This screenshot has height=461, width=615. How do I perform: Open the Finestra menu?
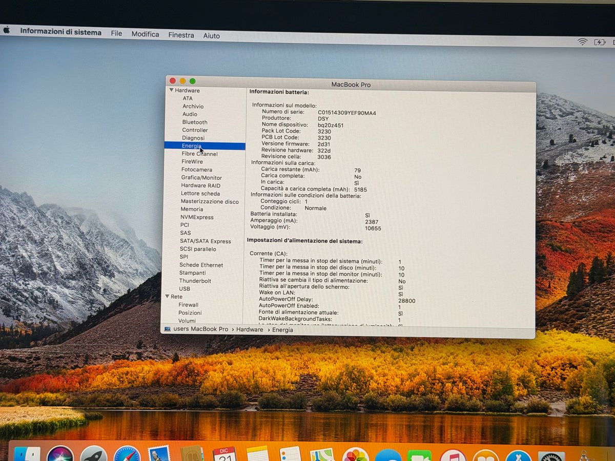pyautogui.click(x=181, y=35)
